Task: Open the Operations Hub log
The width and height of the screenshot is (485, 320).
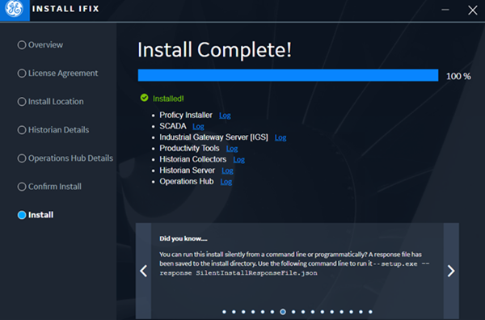Action: (226, 182)
